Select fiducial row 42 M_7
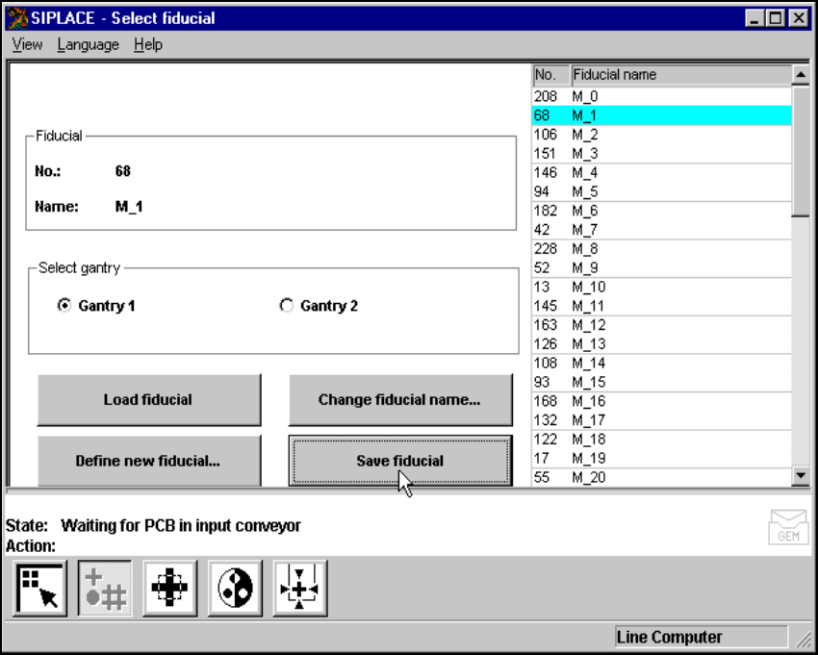The height and width of the screenshot is (655, 818). click(x=661, y=230)
